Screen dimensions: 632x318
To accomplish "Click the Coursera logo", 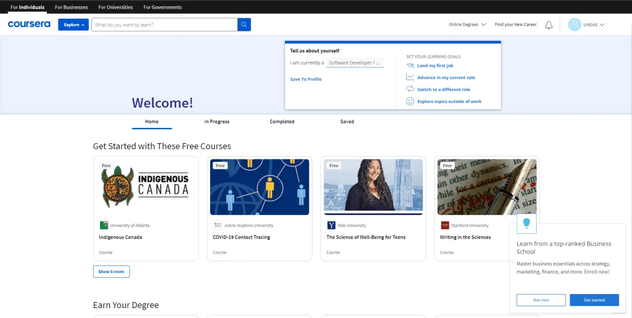I will [29, 25].
